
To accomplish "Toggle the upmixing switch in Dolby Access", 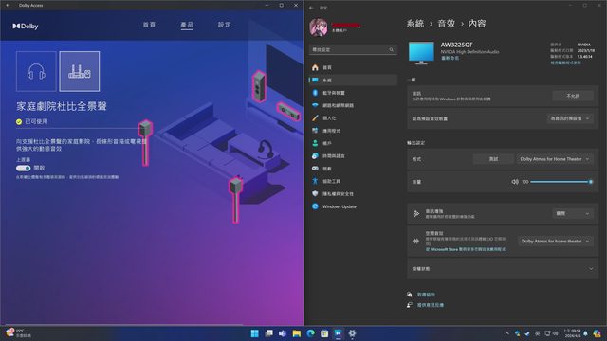I will pos(23,169).
